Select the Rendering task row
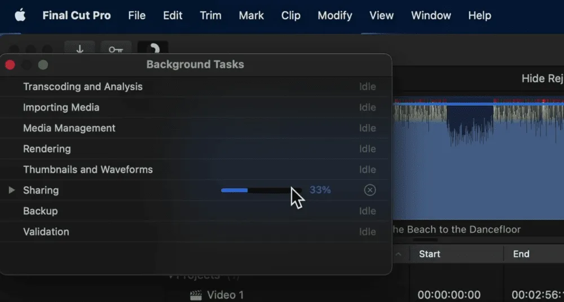Image resolution: width=564 pixels, height=302 pixels. (x=47, y=149)
